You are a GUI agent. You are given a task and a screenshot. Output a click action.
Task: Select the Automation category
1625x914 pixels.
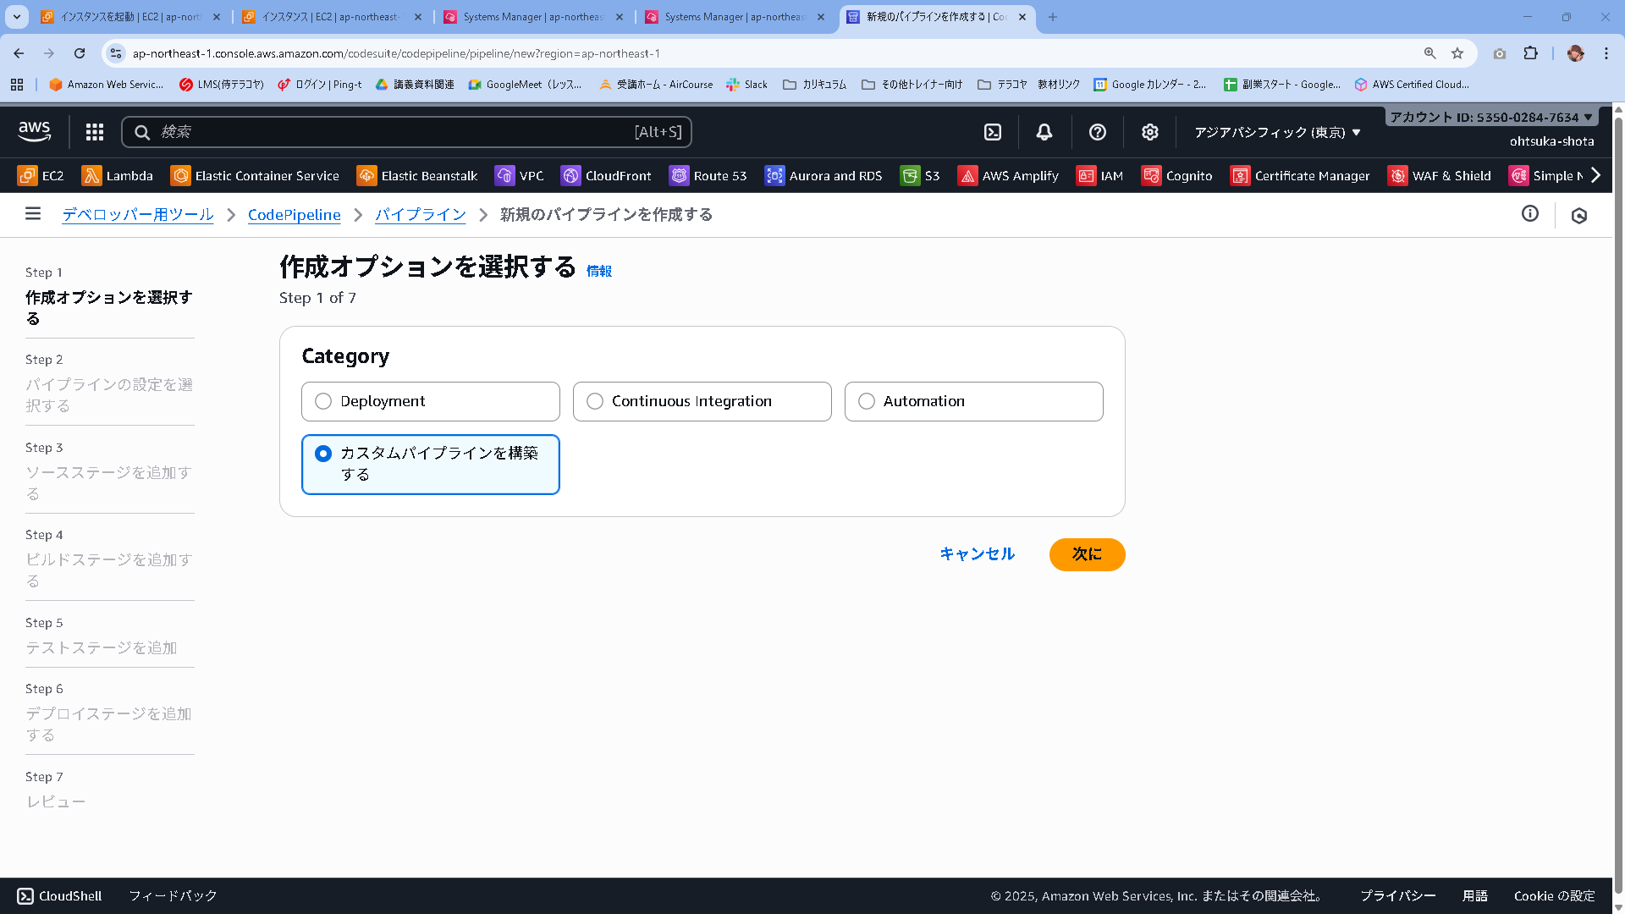[866, 401]
